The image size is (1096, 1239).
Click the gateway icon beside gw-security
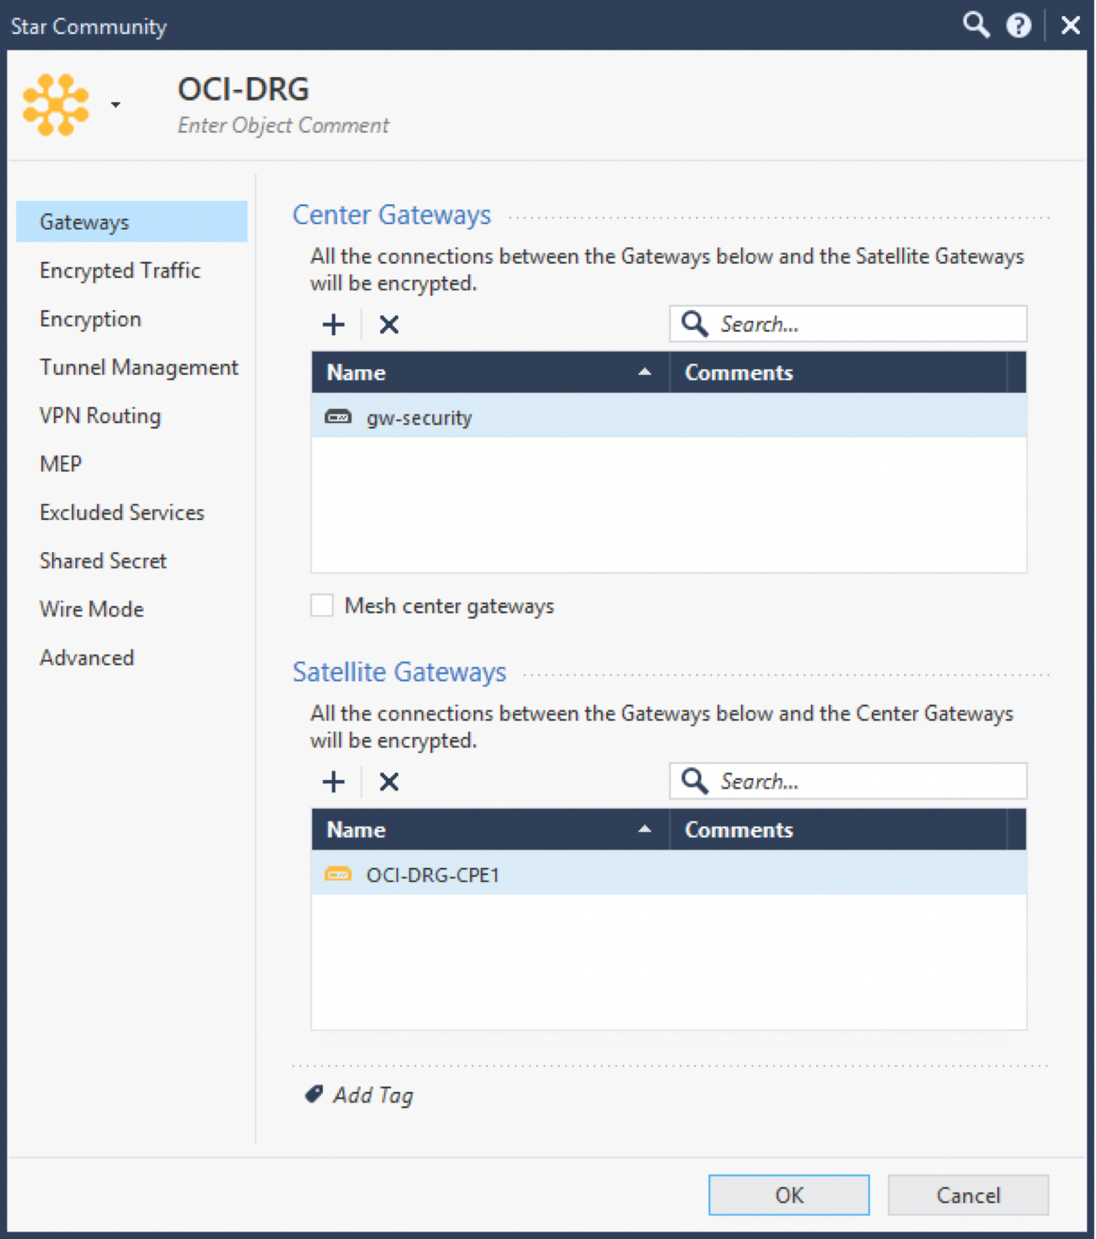(x=337, y=416)
